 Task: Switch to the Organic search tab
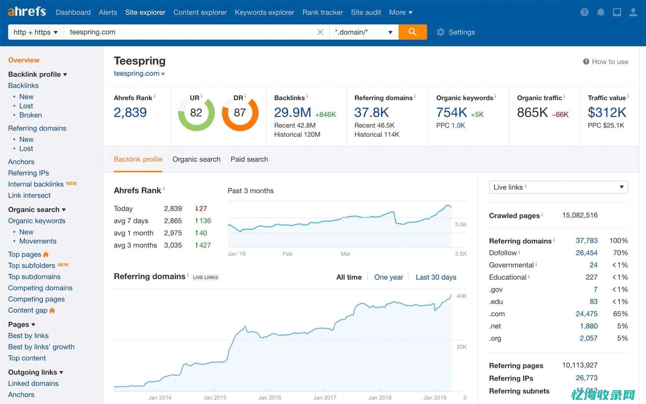point(196,159)
